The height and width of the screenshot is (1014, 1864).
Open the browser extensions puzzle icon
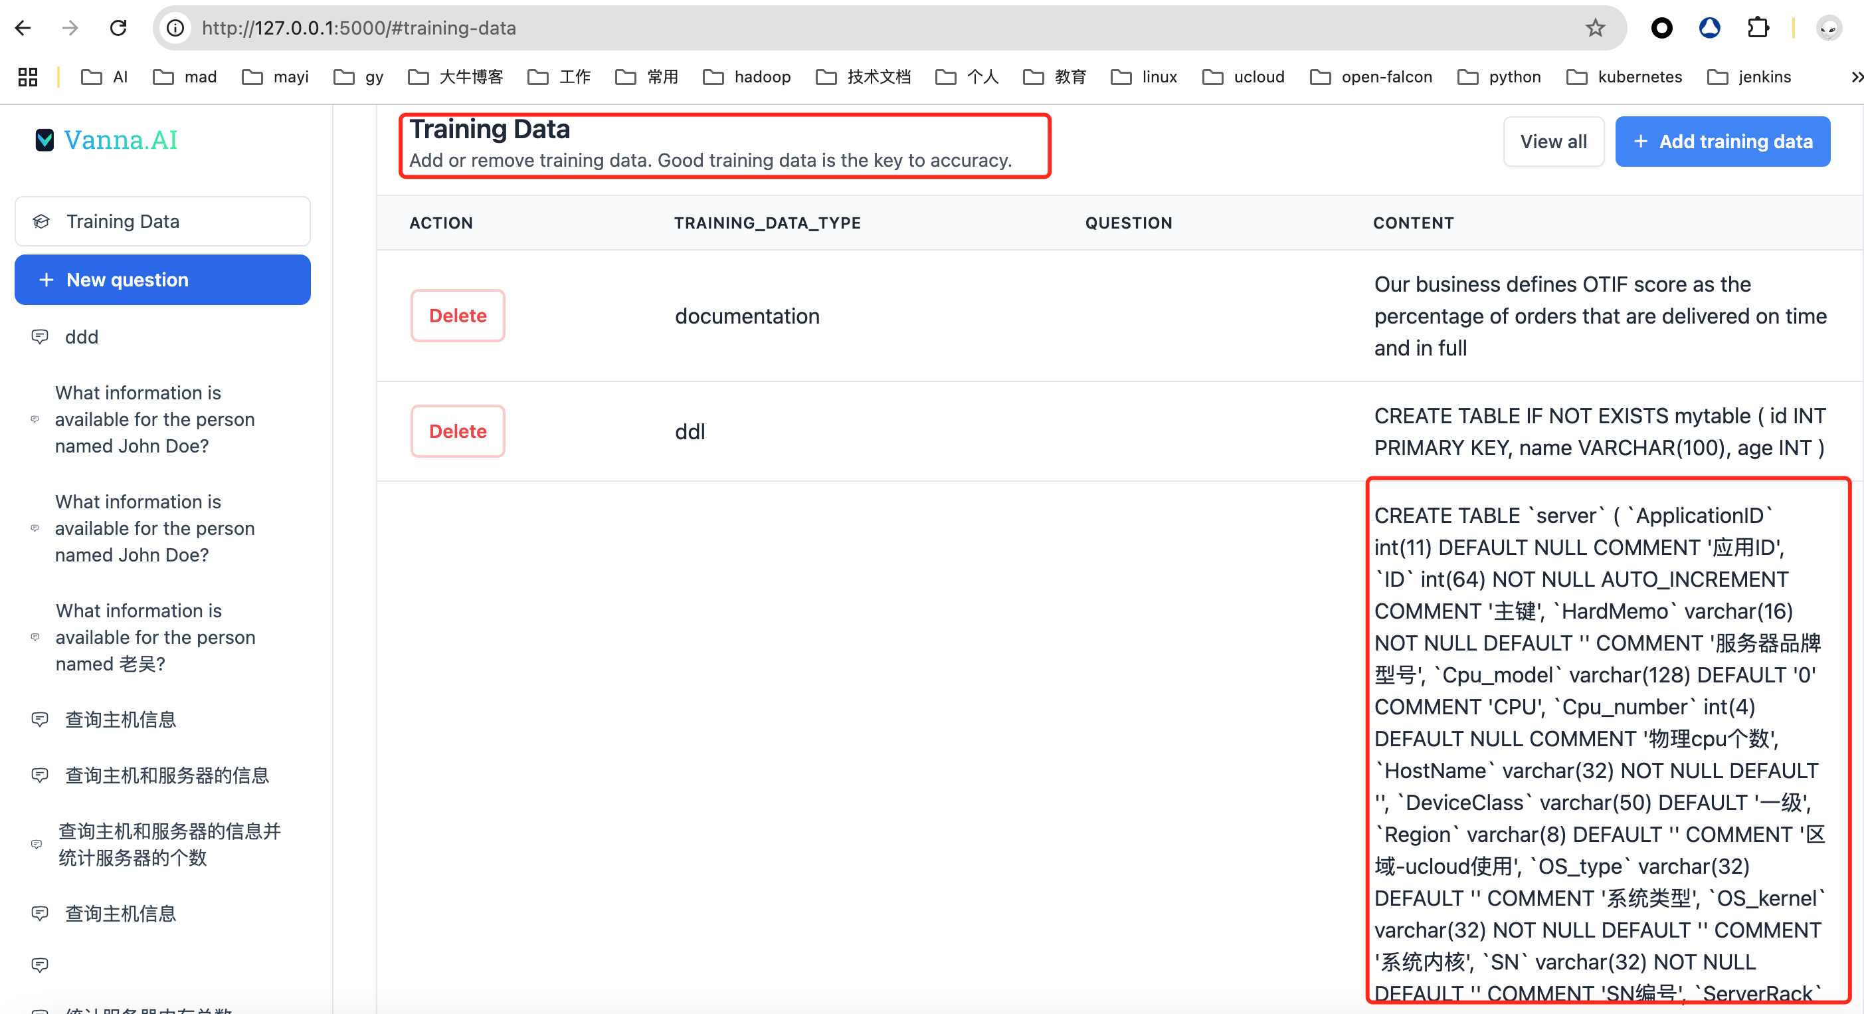click(x=1758, y=27)
